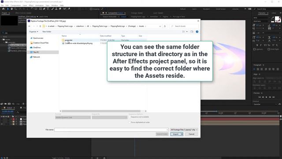This screenshot has height=159, width=282.
Task: Refresh the Assets folder listing
Action: tap(165, 26)
